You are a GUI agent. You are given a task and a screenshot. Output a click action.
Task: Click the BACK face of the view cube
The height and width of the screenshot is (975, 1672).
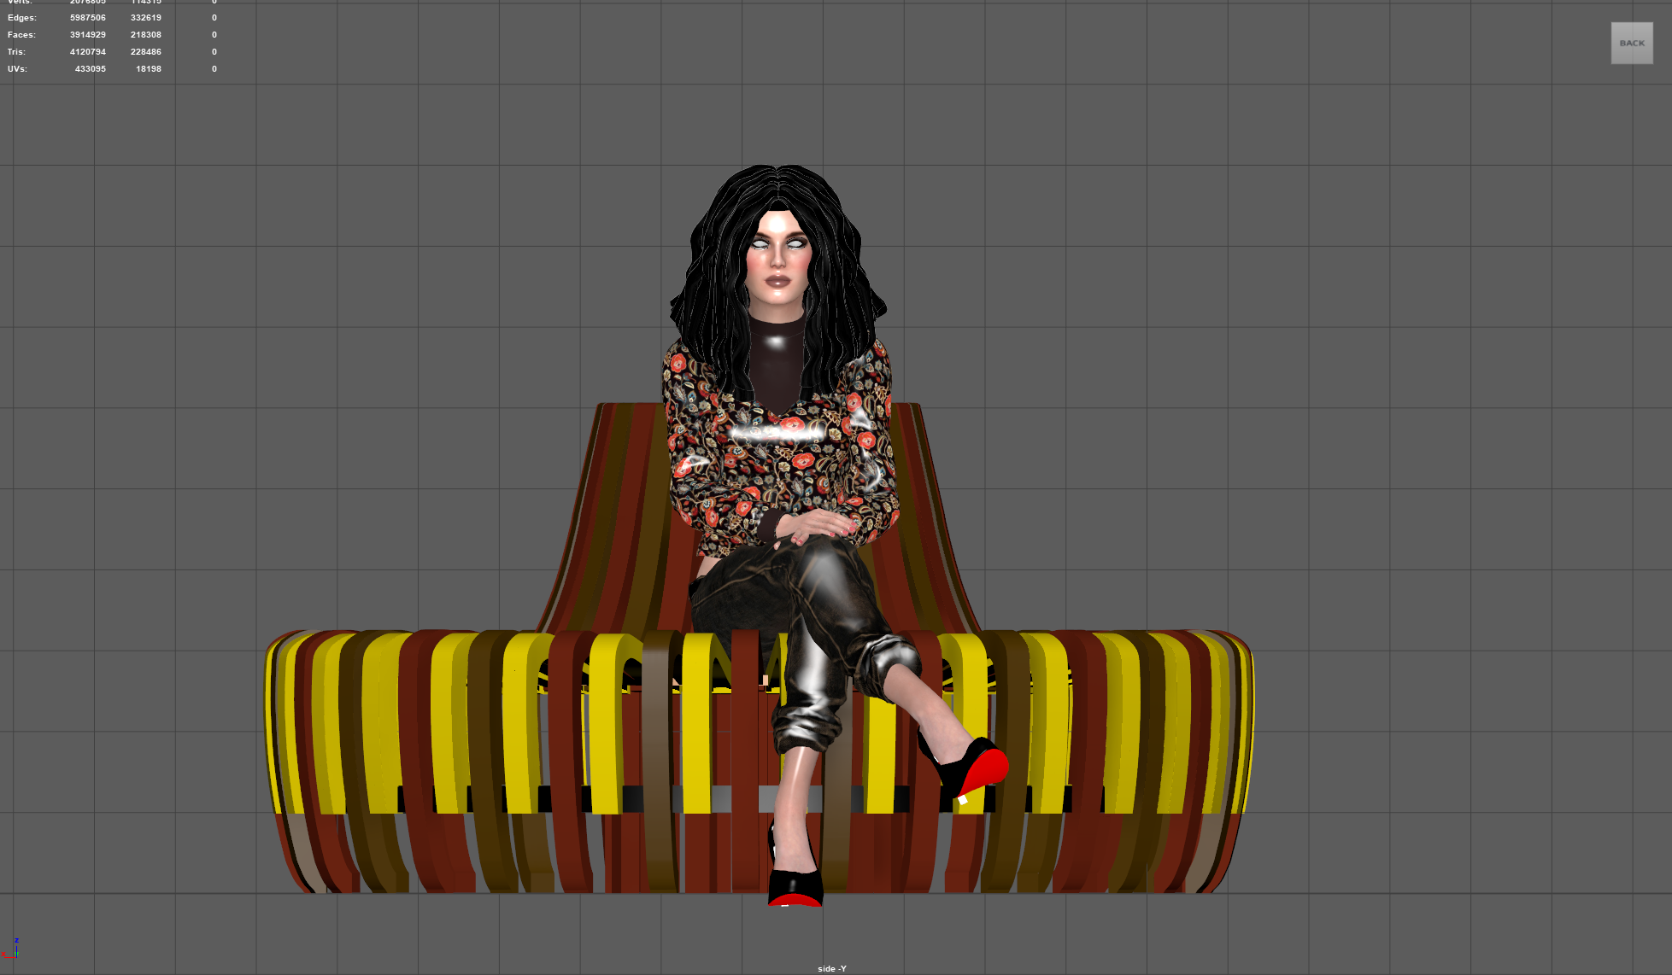[x=1631, y=44]
